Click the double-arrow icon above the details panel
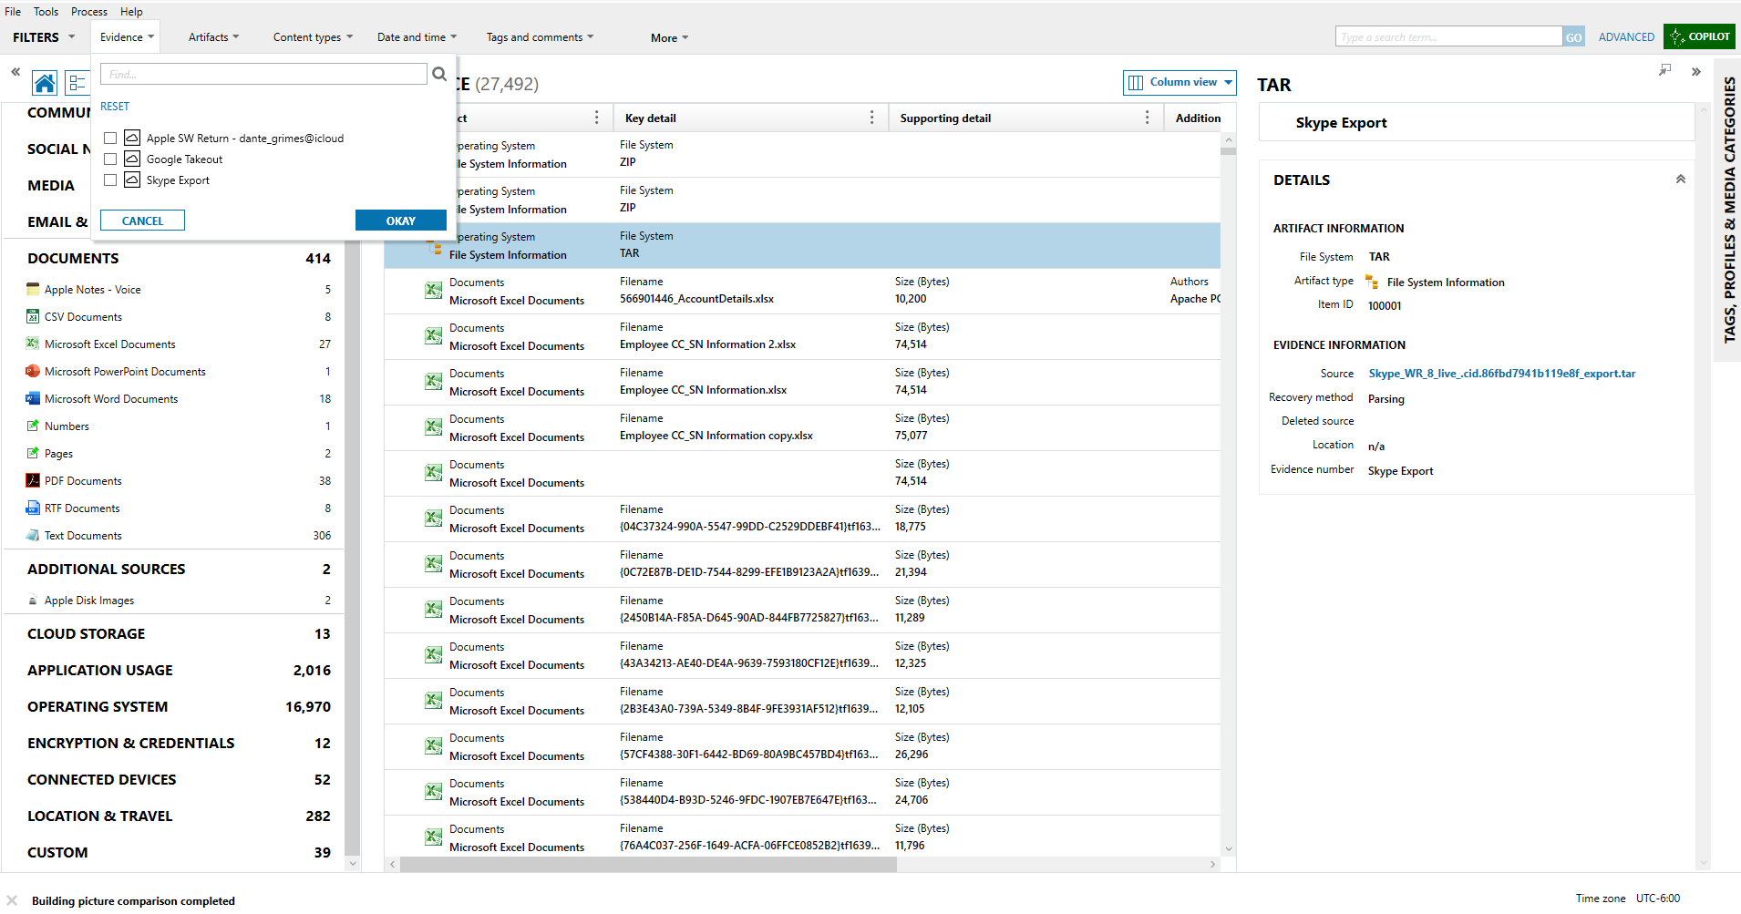 (x=1695, y=72)
